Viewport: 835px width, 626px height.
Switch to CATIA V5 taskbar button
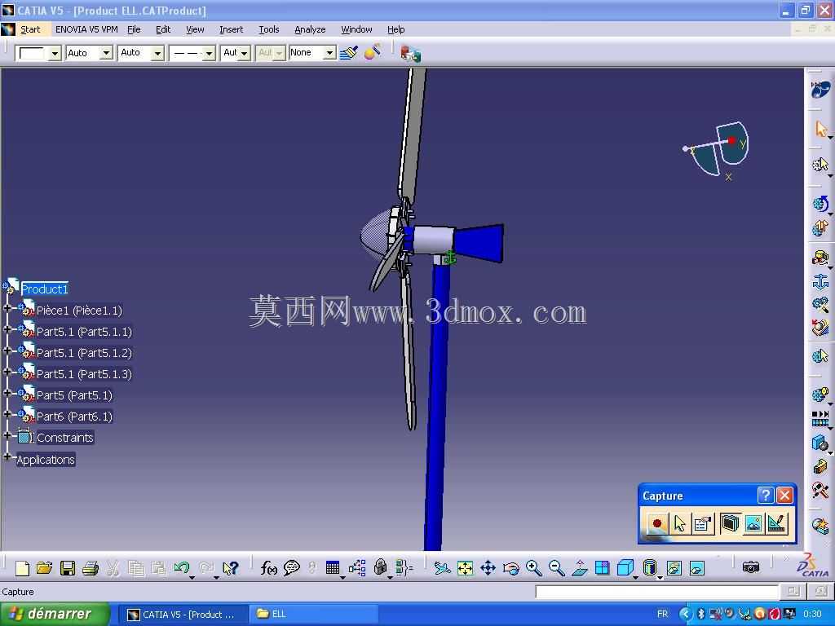182,615
